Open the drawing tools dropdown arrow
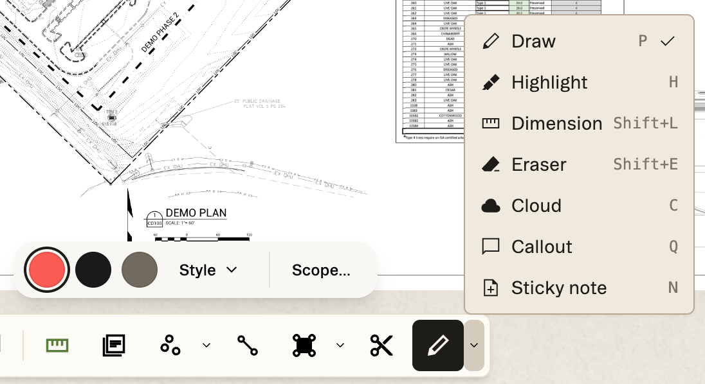705x384 pixels. pyautogui.click(x=474, y=345)
